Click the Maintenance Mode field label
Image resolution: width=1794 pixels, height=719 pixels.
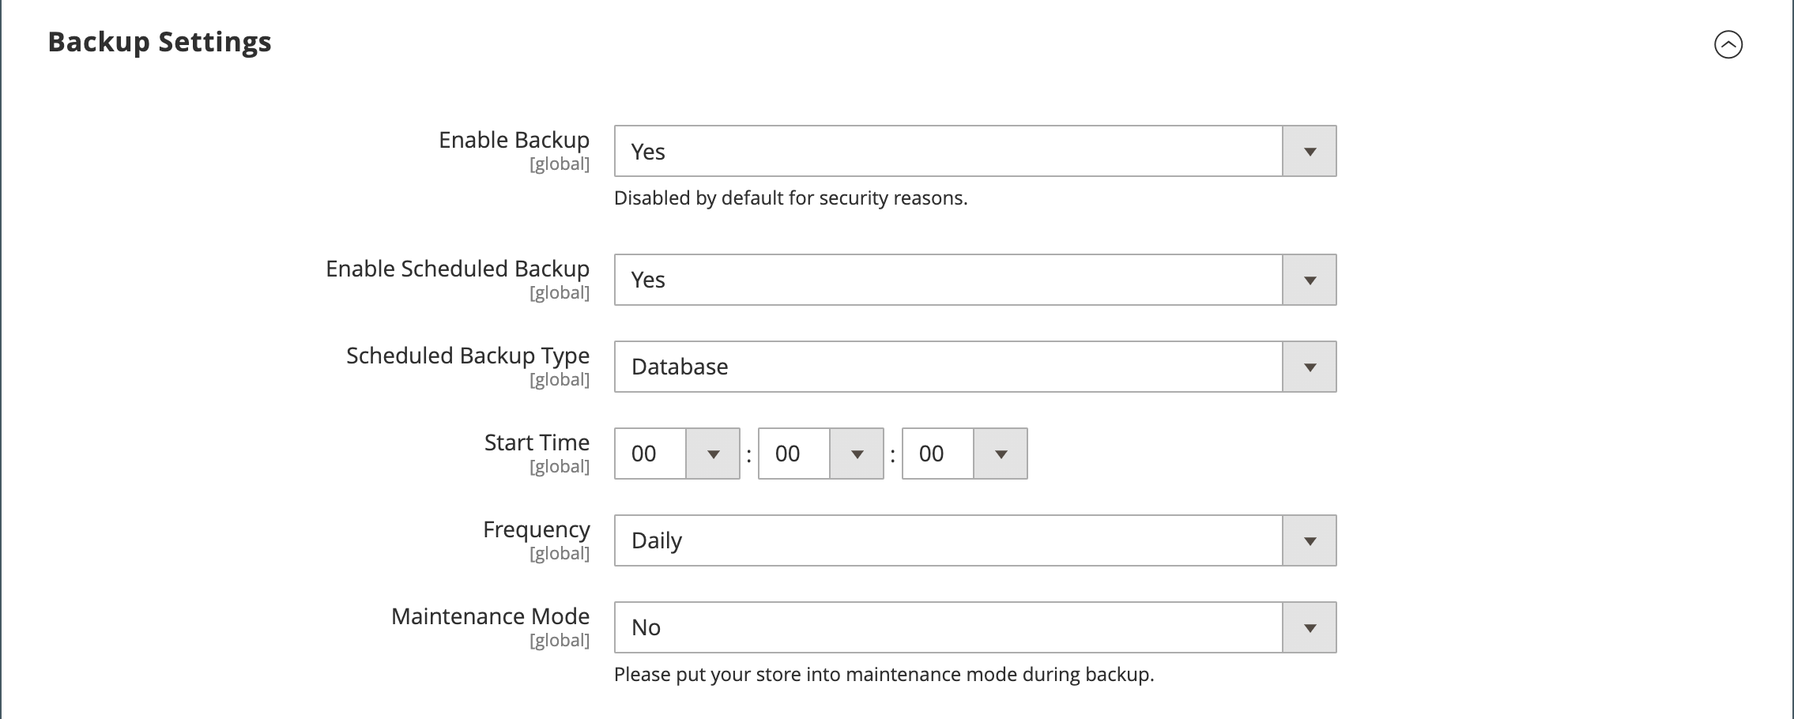pos(490,616)
